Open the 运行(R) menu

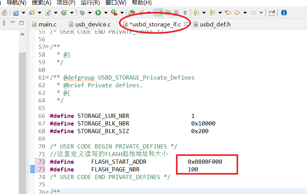tap(90, 3)
